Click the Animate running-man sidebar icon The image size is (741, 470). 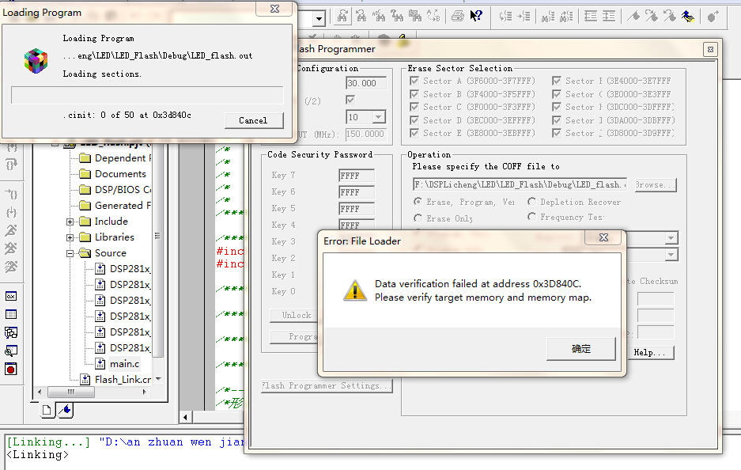coord(11,267)
